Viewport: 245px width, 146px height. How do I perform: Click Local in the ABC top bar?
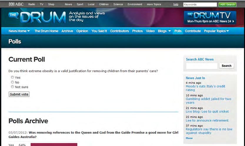tap(91, 4)
